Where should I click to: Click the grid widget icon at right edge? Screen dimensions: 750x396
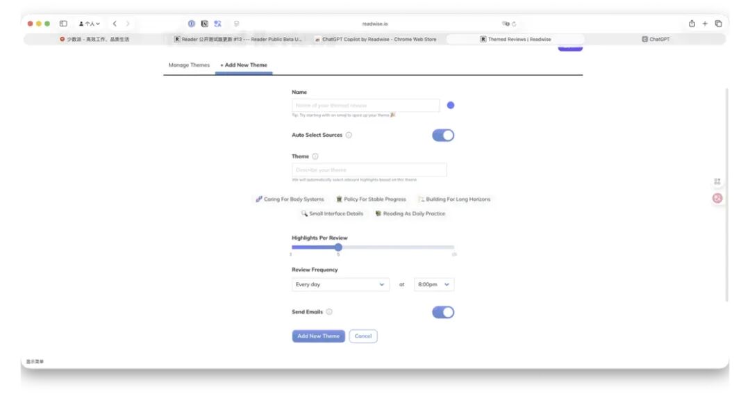(717, 181)
